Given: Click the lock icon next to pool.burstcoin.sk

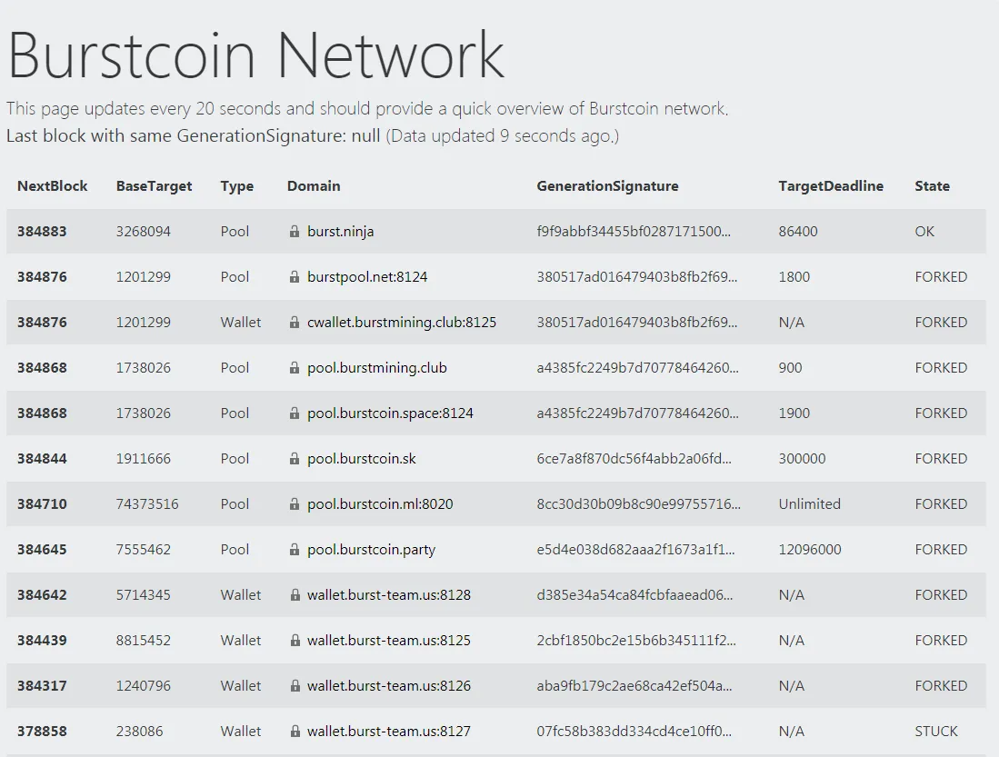Looking at the screenshot, I should [x=295, y=459].
